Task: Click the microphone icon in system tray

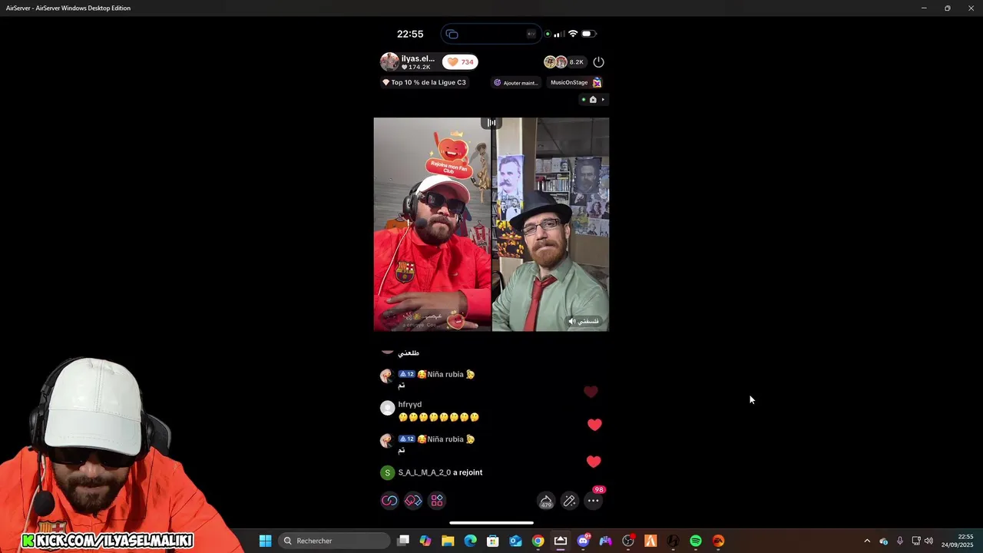Action: click(899, 541)
